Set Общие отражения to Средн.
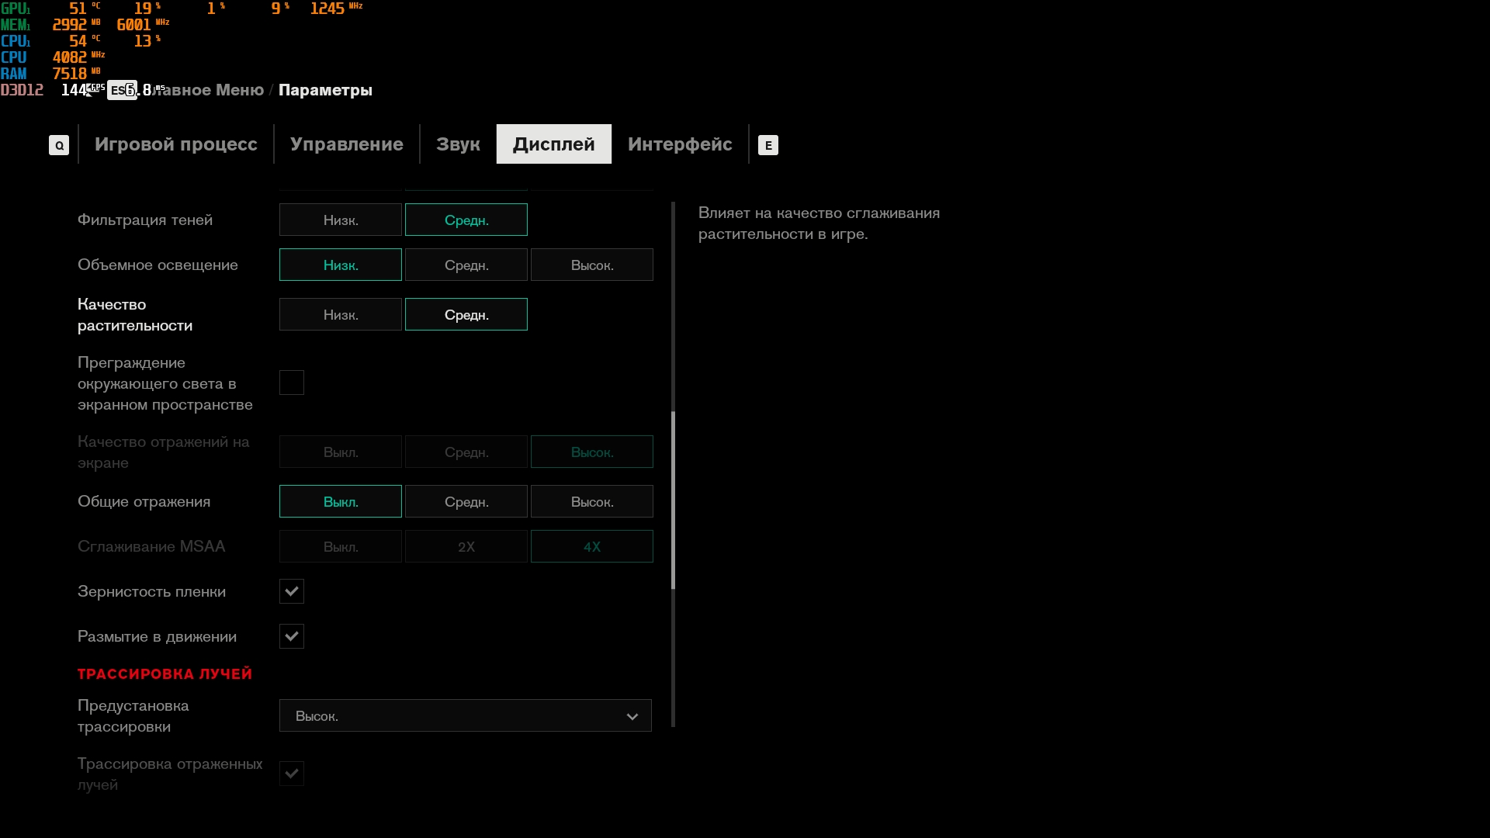The image size is (1490, 838). (x=466, y=502)
